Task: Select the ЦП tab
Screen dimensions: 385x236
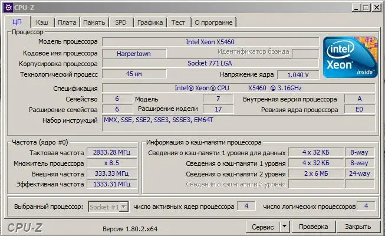Action: (x=17, y=22)
